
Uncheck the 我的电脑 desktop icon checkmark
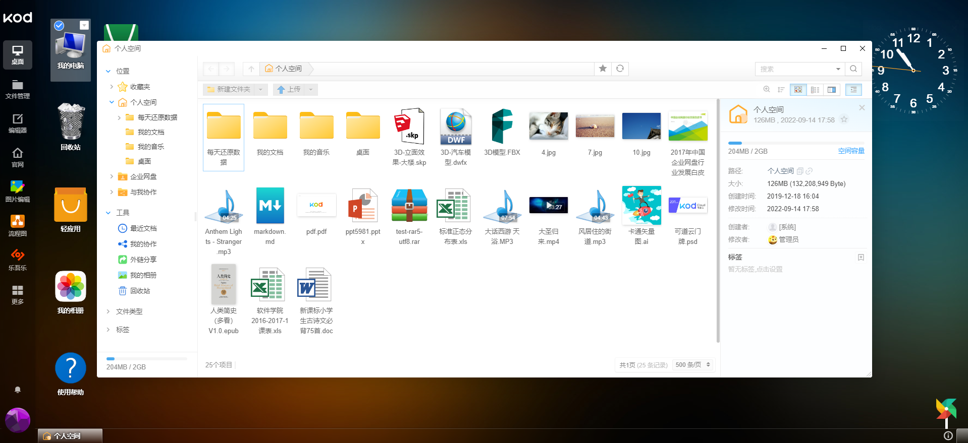pos(59,26)
